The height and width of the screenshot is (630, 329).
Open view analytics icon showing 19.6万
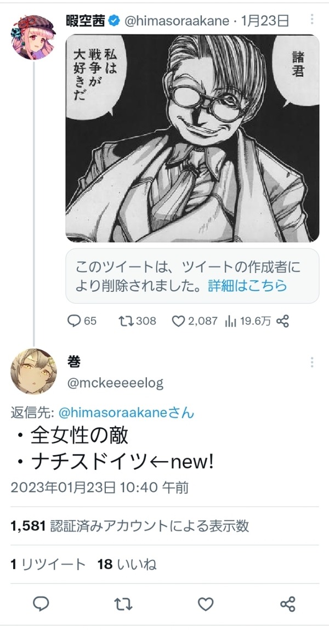(x=231, y=321)
